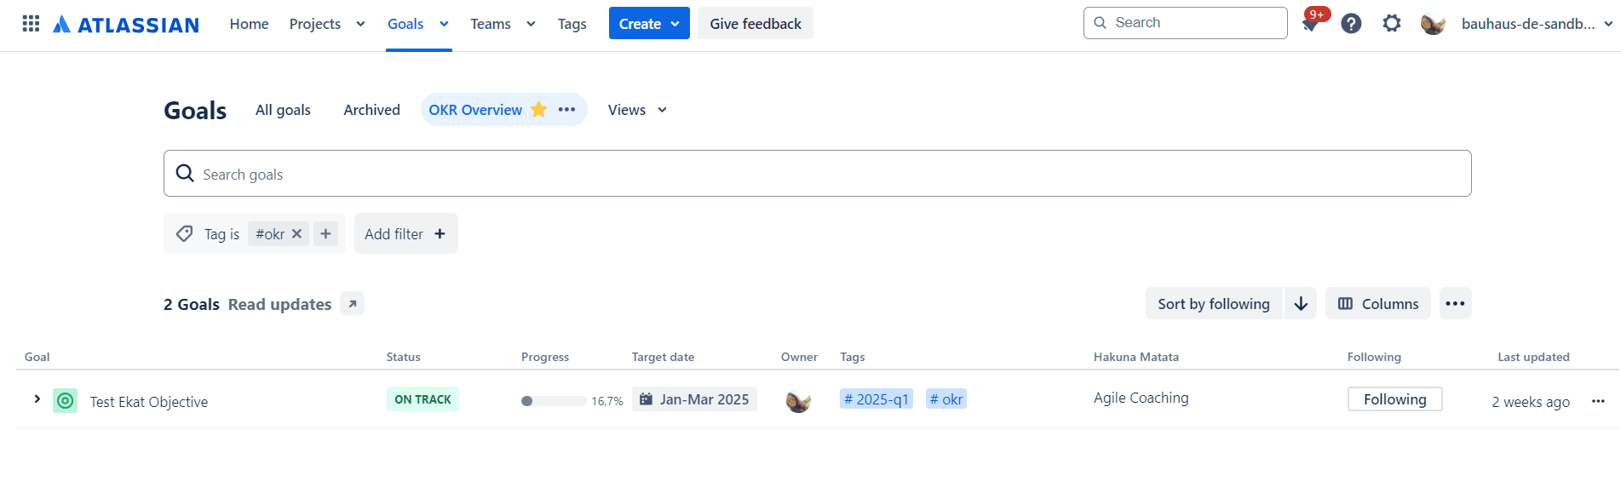Reverse sort direction arrow
This screenshot has height=493, width=1621.
coord(1301,303)
